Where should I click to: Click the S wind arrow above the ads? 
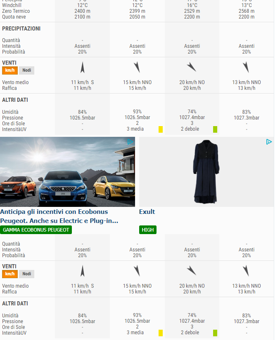(x=82, y=67)
